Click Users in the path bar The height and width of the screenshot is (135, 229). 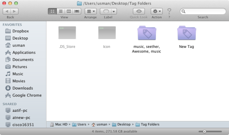79,124
